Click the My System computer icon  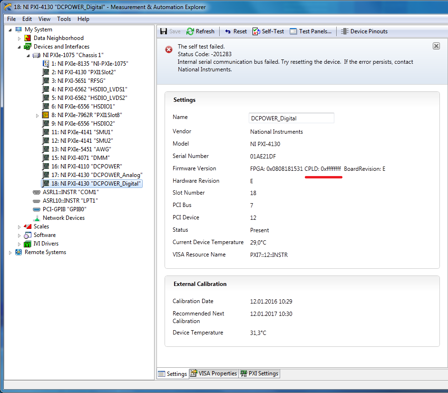(19, 29)
